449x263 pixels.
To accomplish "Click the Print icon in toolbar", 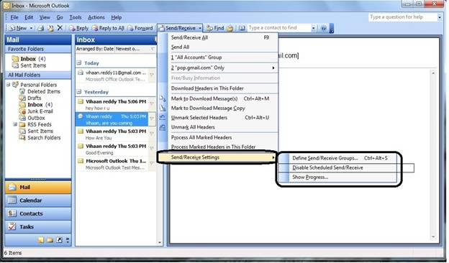I will tap(41, 28).
